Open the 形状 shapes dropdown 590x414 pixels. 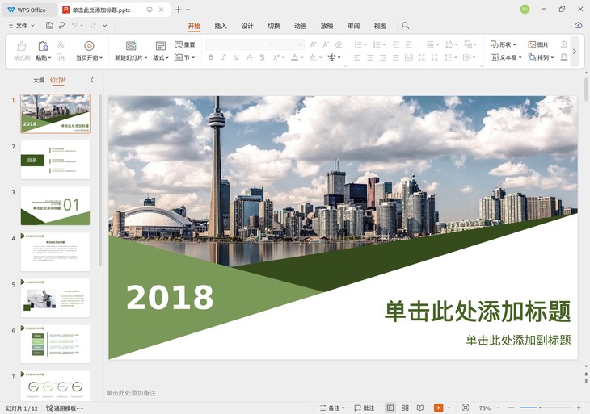pyautogui.click(x=504, y=45)
